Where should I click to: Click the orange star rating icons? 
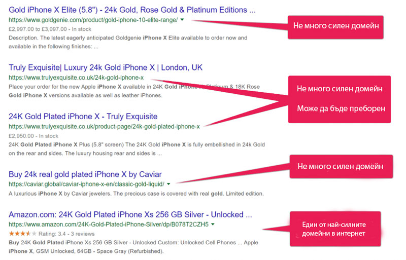click(x=22, y=234)
